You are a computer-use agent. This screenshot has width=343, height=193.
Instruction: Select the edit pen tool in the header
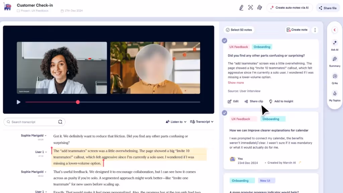(x=242, y=7)
